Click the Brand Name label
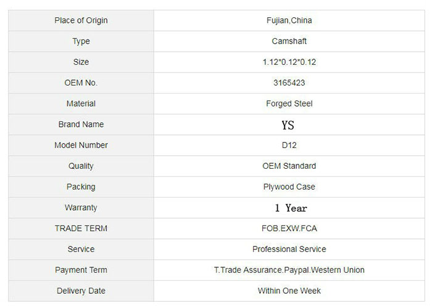The image size is (432, 308). 81,124
